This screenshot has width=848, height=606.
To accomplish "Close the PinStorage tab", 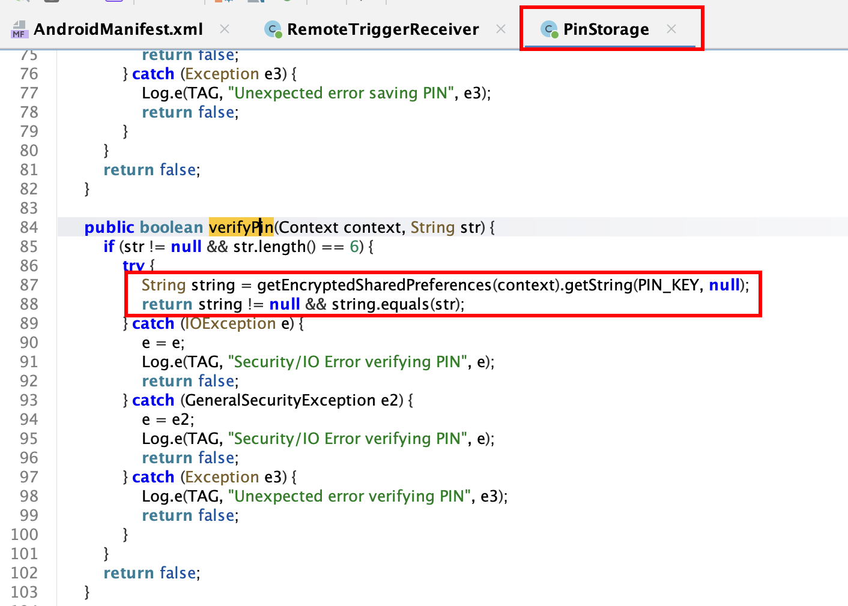I will tap(671, 29).
